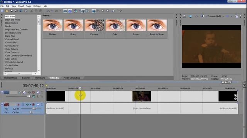Open audio track 2 Track FX dropdown arrow

click(30, 105)
